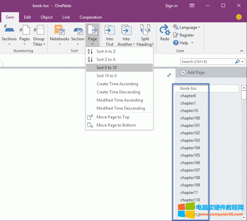The width and height of the screenshot is (247, 221).
Task: Click the smiley feedback icon
Action: [x=239, y=17]
